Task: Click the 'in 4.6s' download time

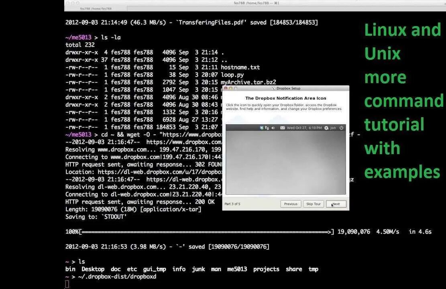Action: tap(420, 232)
